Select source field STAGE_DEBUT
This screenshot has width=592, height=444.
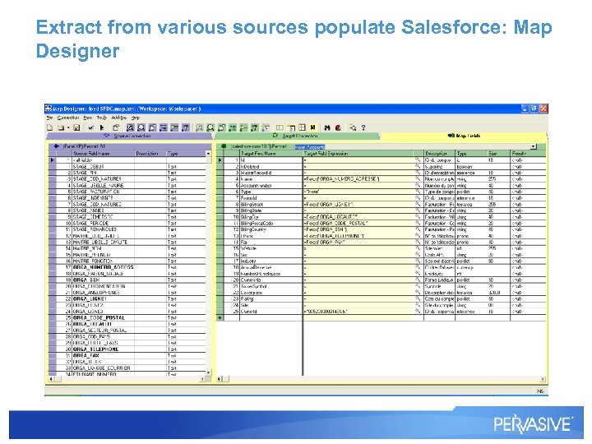tap(103, 166)
